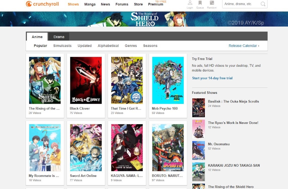
Task: Open the Login user icon
Action: point(190,3)
